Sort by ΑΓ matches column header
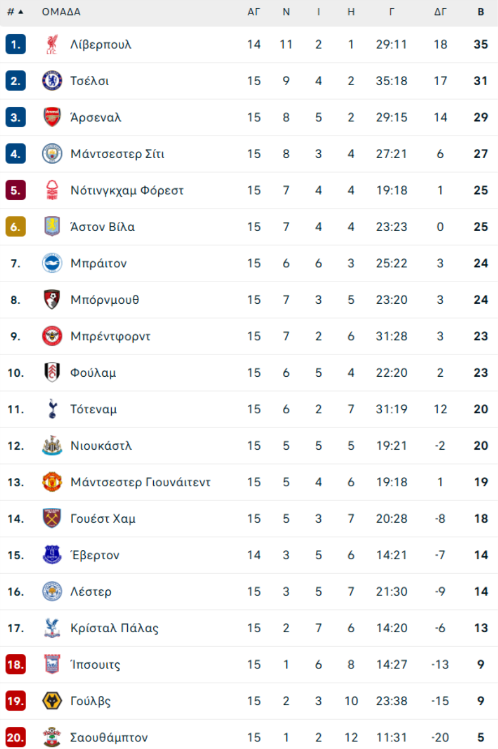This screenshot has height=749, width=498. coord(254,12)
